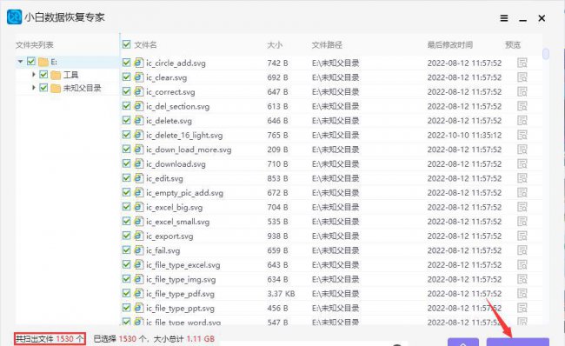Toggle the select-all checkbox beside 文件名 header
The height and width of the screenshot is (346, 565).
127,44
